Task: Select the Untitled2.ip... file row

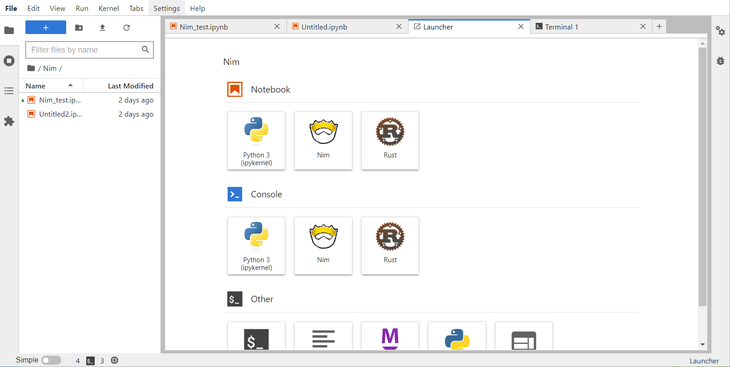Action: [89, 114]
